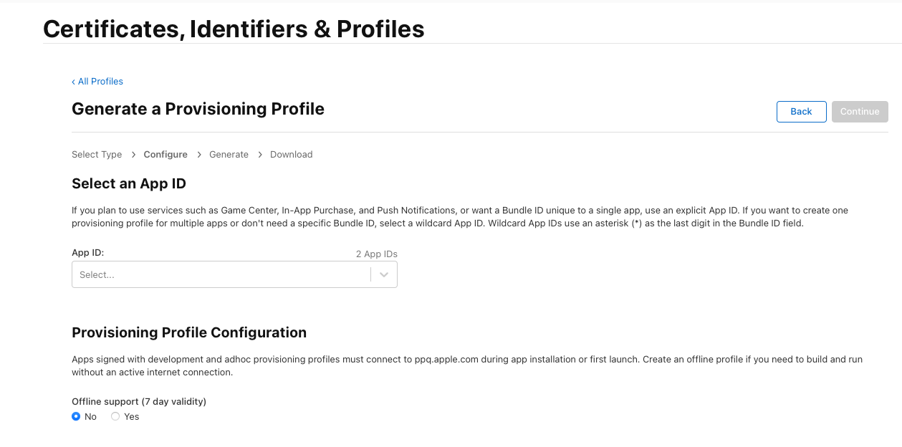
Task: Go back via the All Profiles link
Action: [97, 82]
